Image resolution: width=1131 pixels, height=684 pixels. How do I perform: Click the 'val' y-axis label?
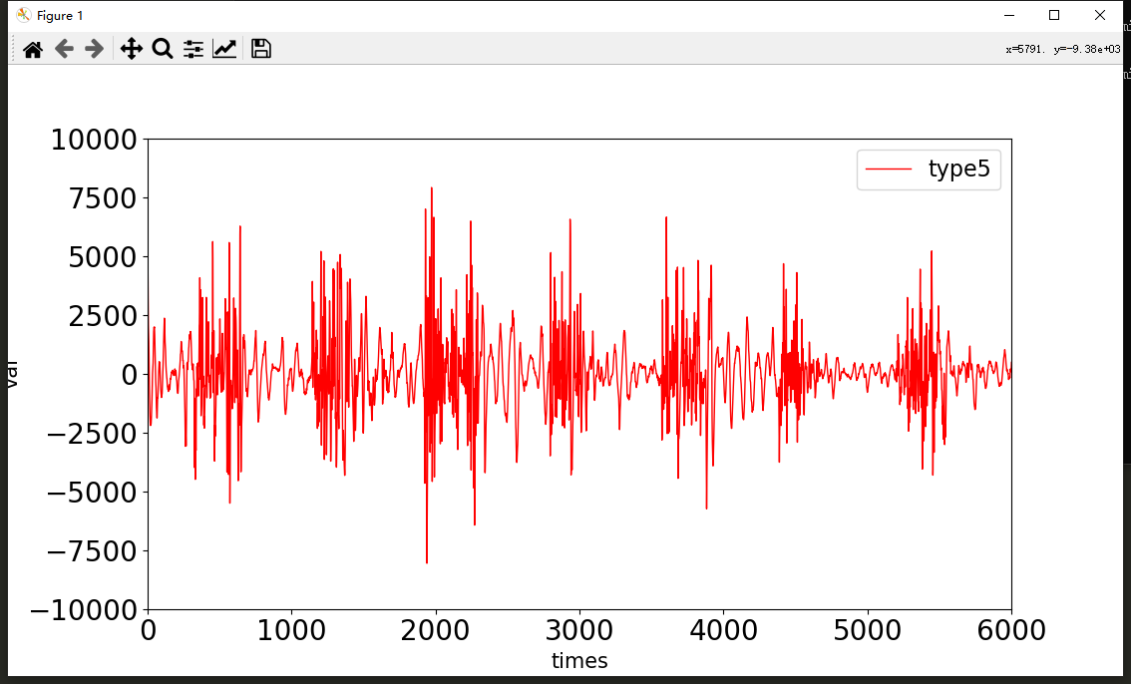pyautogui.click(x=13, y=374)
